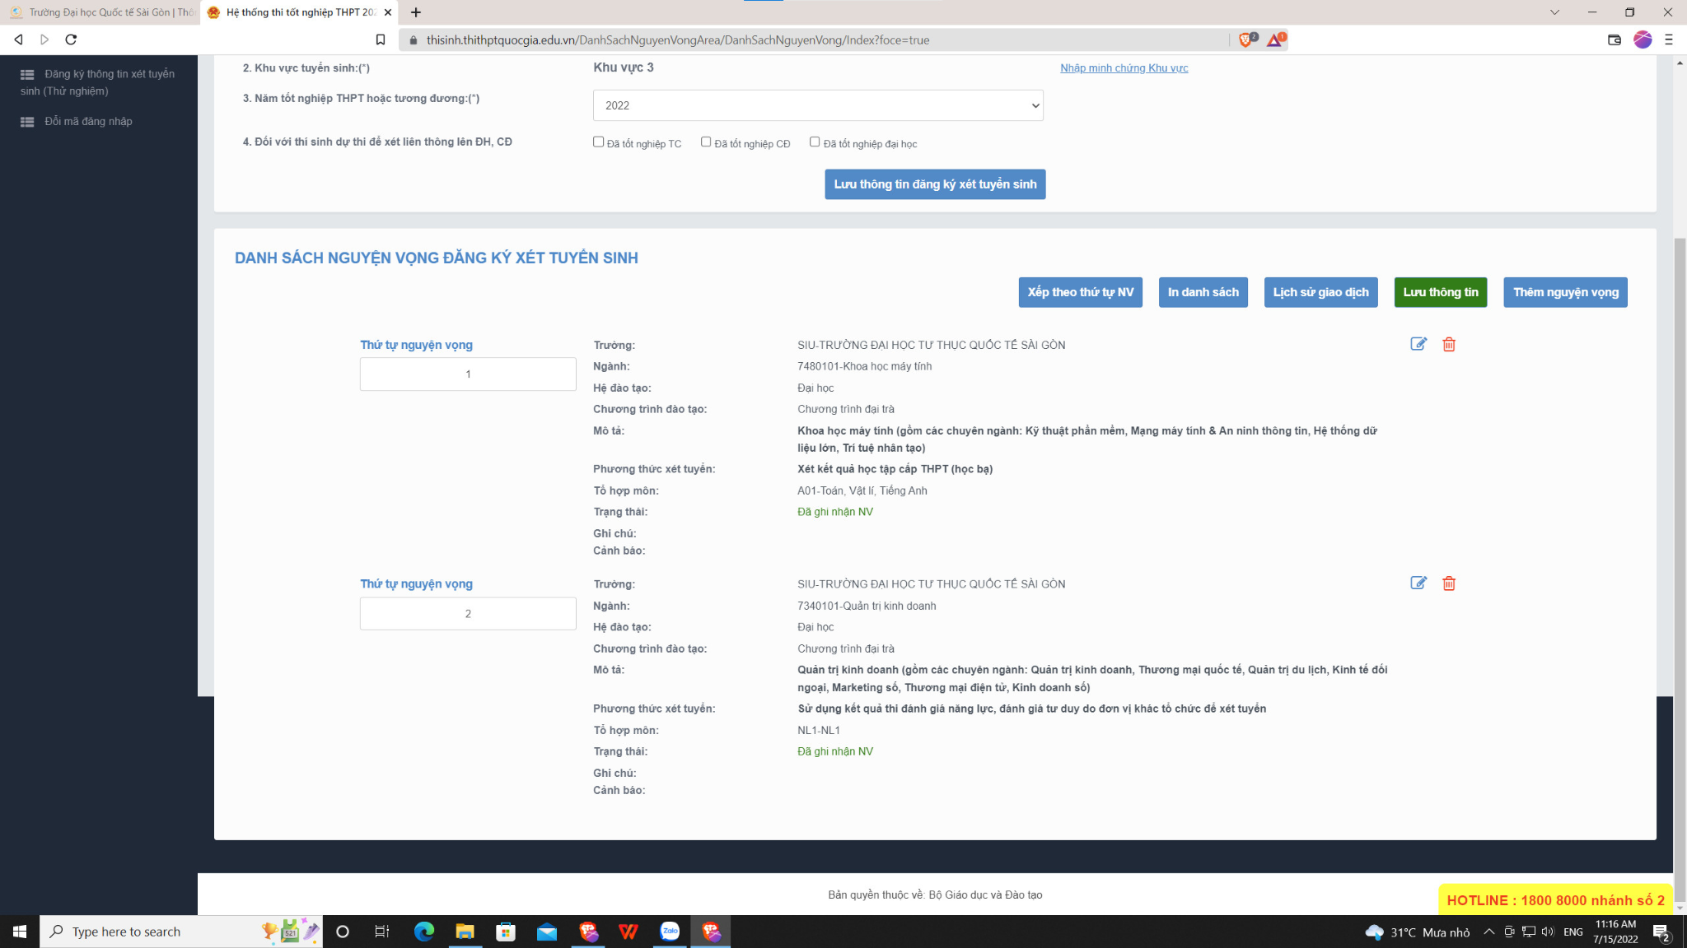Open volume control in system tray
Viewport: 1687px width, 948px height.
tap(1547, 932)
